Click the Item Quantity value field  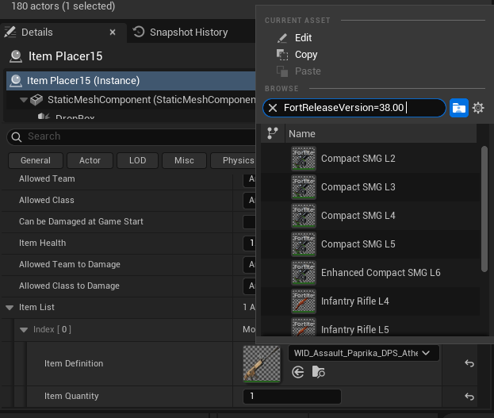point(292,397)
